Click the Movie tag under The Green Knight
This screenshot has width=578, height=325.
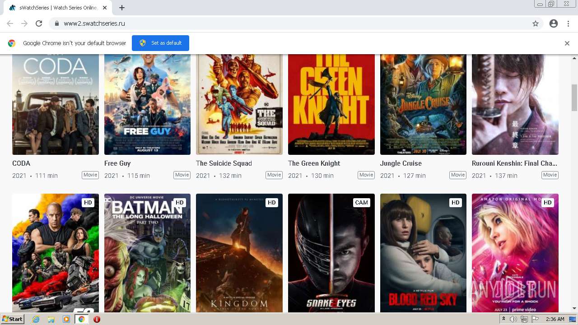[x=366, y=175]
